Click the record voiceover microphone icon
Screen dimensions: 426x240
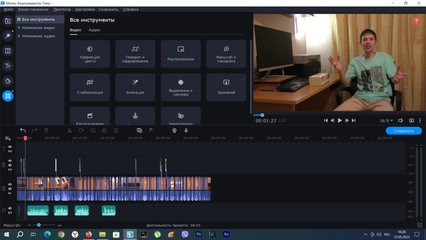(x=186, y=131)
